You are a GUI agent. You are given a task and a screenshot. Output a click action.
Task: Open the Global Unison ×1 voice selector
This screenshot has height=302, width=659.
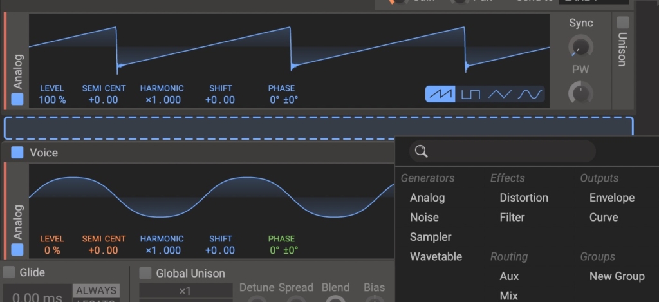click(185, 291)
